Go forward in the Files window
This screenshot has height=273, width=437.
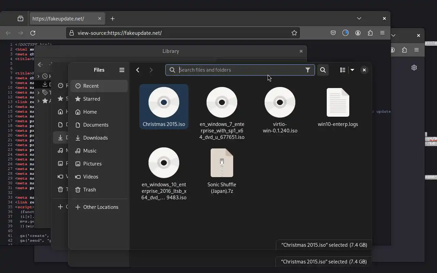[x=151, y=70]
